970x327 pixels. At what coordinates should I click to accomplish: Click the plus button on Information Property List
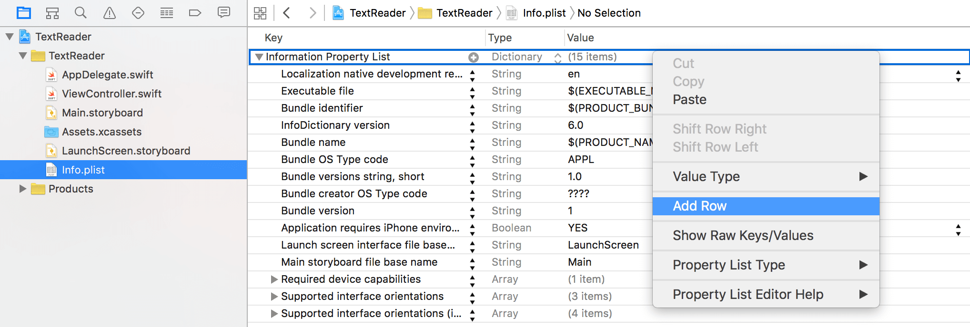pyautogui.click(x=473, y=58)
